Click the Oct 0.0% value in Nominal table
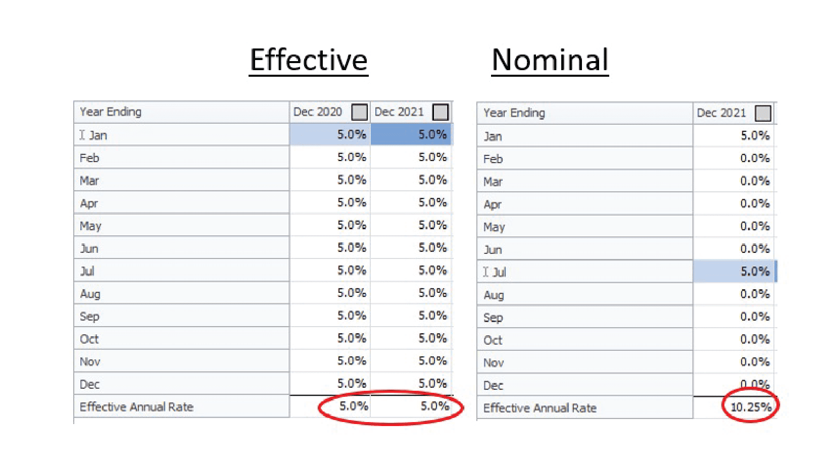This screenshot has width=831, height=470. click(x=753, y=339)
